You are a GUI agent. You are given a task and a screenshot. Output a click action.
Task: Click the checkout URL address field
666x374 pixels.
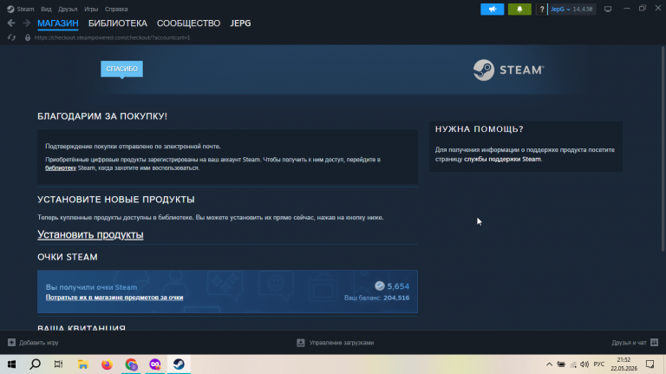click(112, 38)
